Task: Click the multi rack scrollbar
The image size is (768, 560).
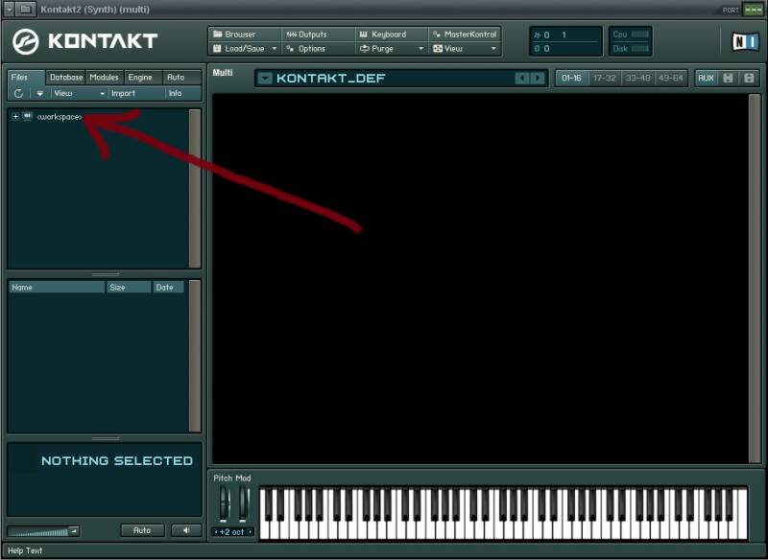Action: click(755, 278)
